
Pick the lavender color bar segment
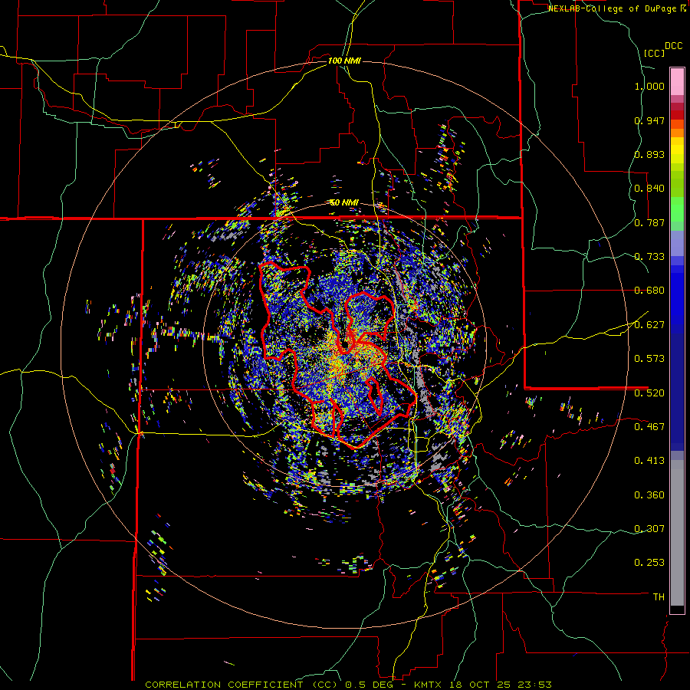(677, 243)
